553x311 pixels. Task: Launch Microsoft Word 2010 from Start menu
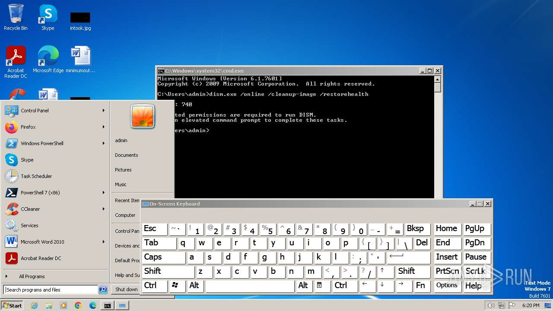(x=55, y=242)
